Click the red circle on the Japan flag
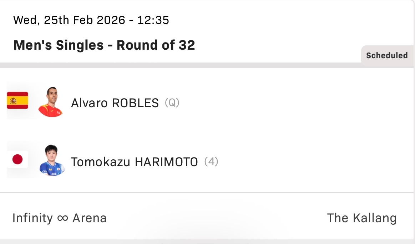 pyautogui.click(x=17, y=159)
